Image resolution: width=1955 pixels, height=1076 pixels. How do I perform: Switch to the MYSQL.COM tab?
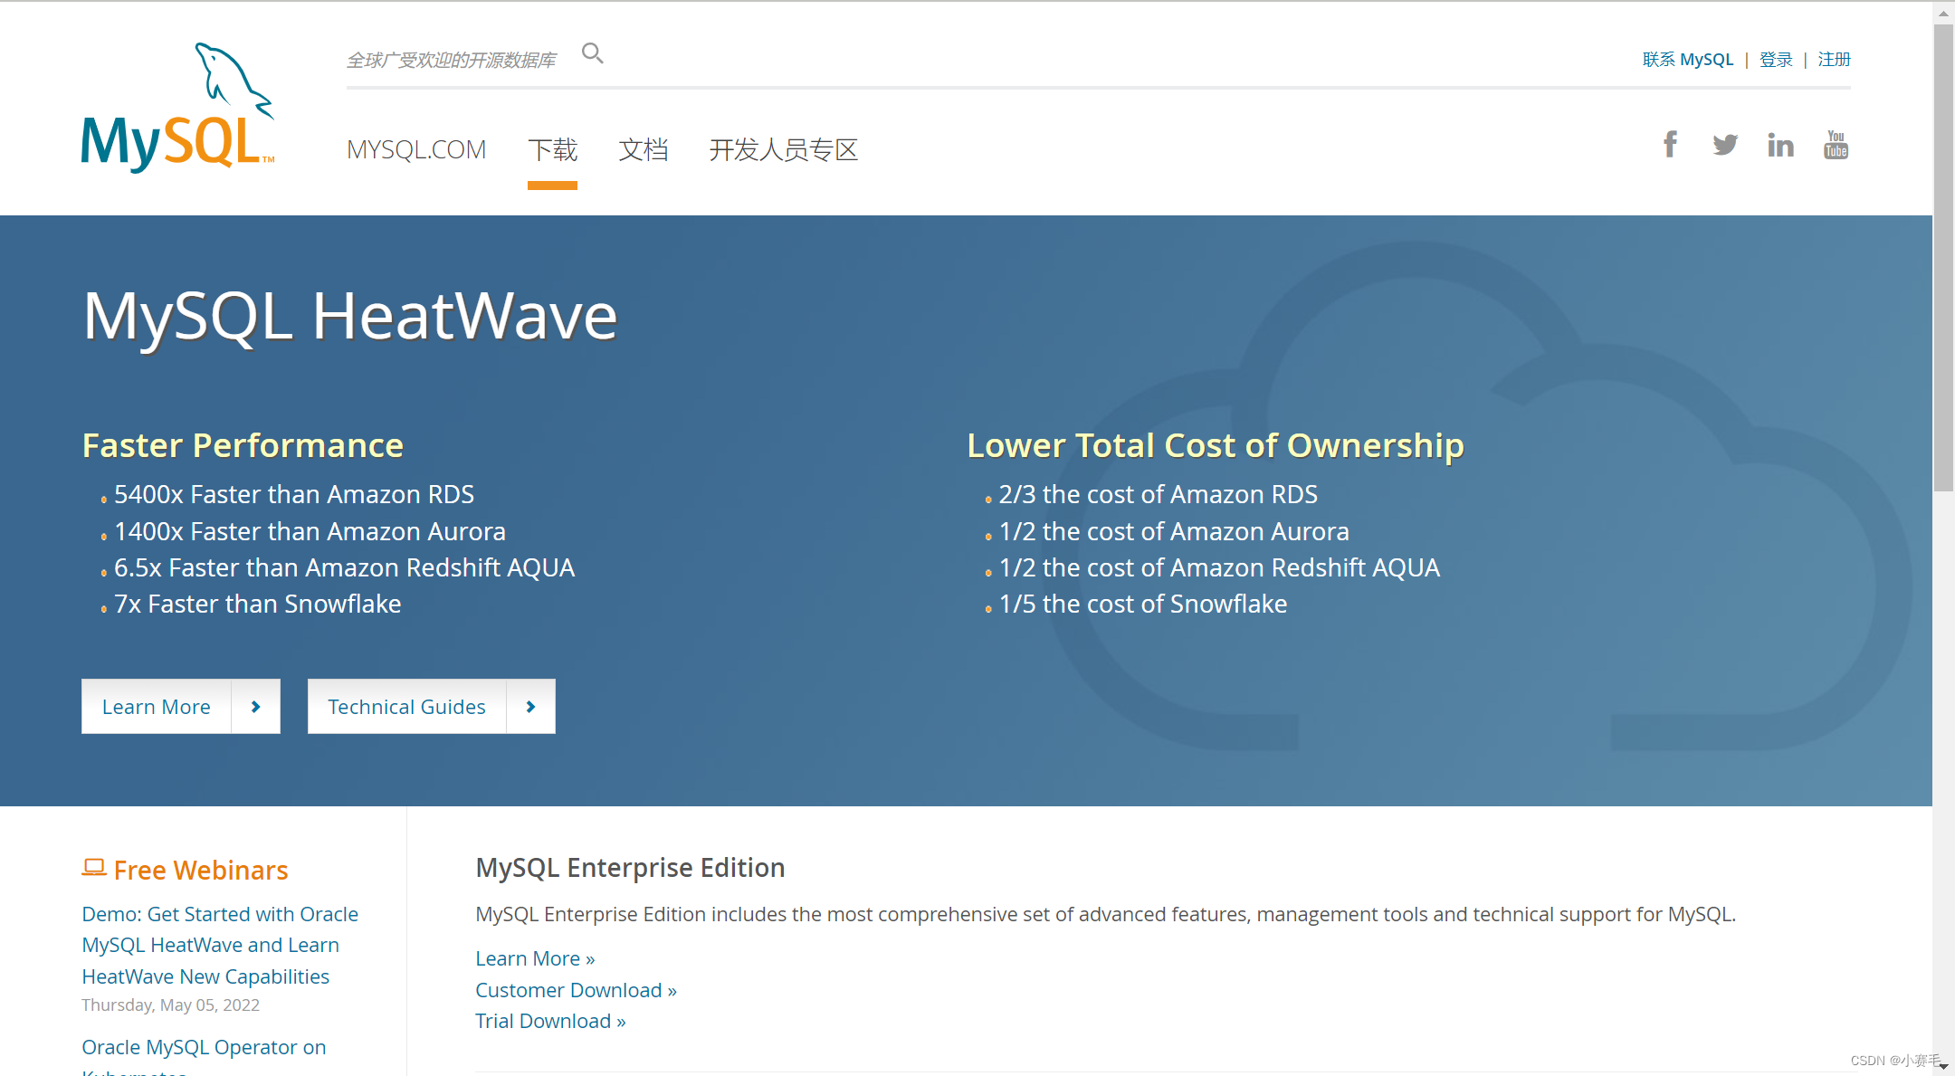416,149
